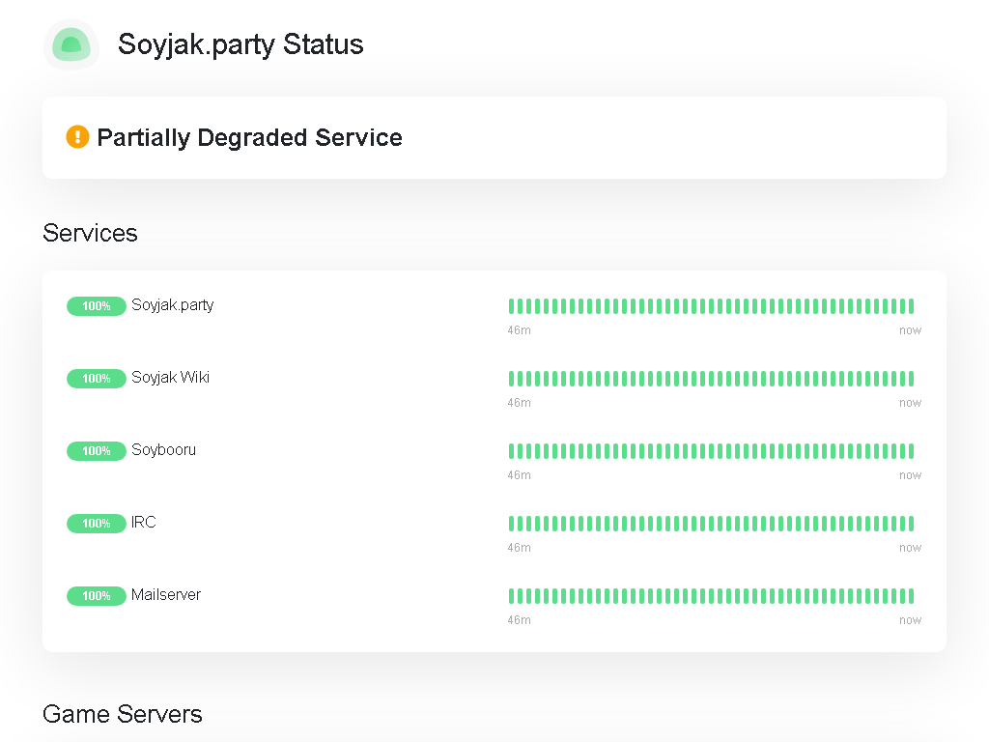Click the Soybooru uptime heartbeat bar
Screen dimensions: 989x742
click(x=711, y=451)
